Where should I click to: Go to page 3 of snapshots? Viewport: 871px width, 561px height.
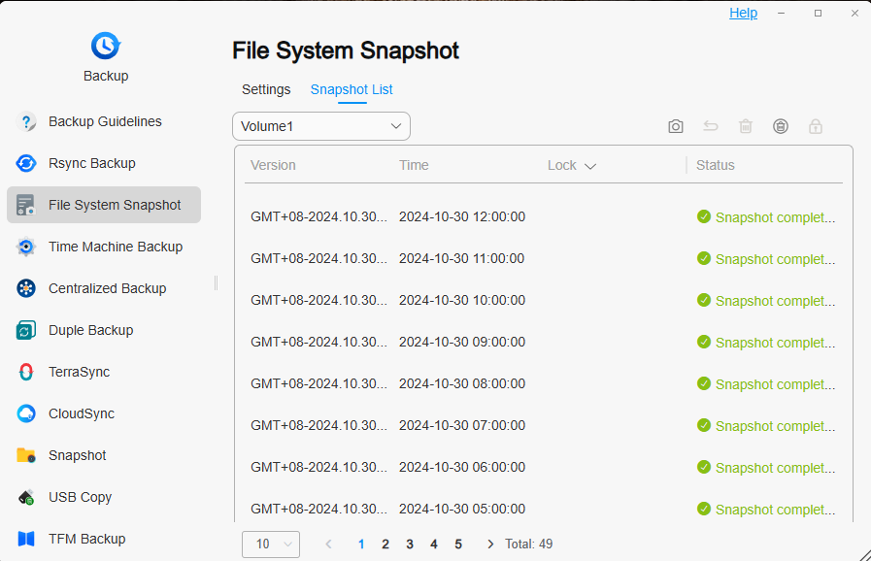tap(410, 544)
